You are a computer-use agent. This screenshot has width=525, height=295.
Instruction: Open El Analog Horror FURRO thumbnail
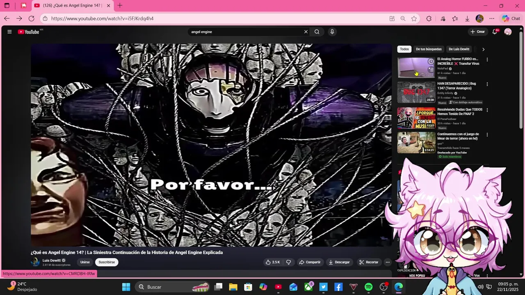(416, 68)
